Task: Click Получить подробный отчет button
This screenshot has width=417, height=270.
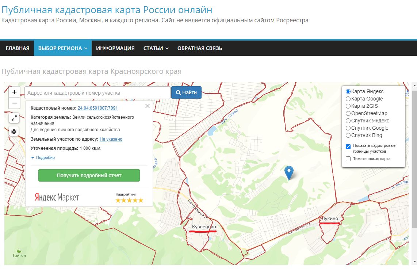Action: click(x=89, y=175)
